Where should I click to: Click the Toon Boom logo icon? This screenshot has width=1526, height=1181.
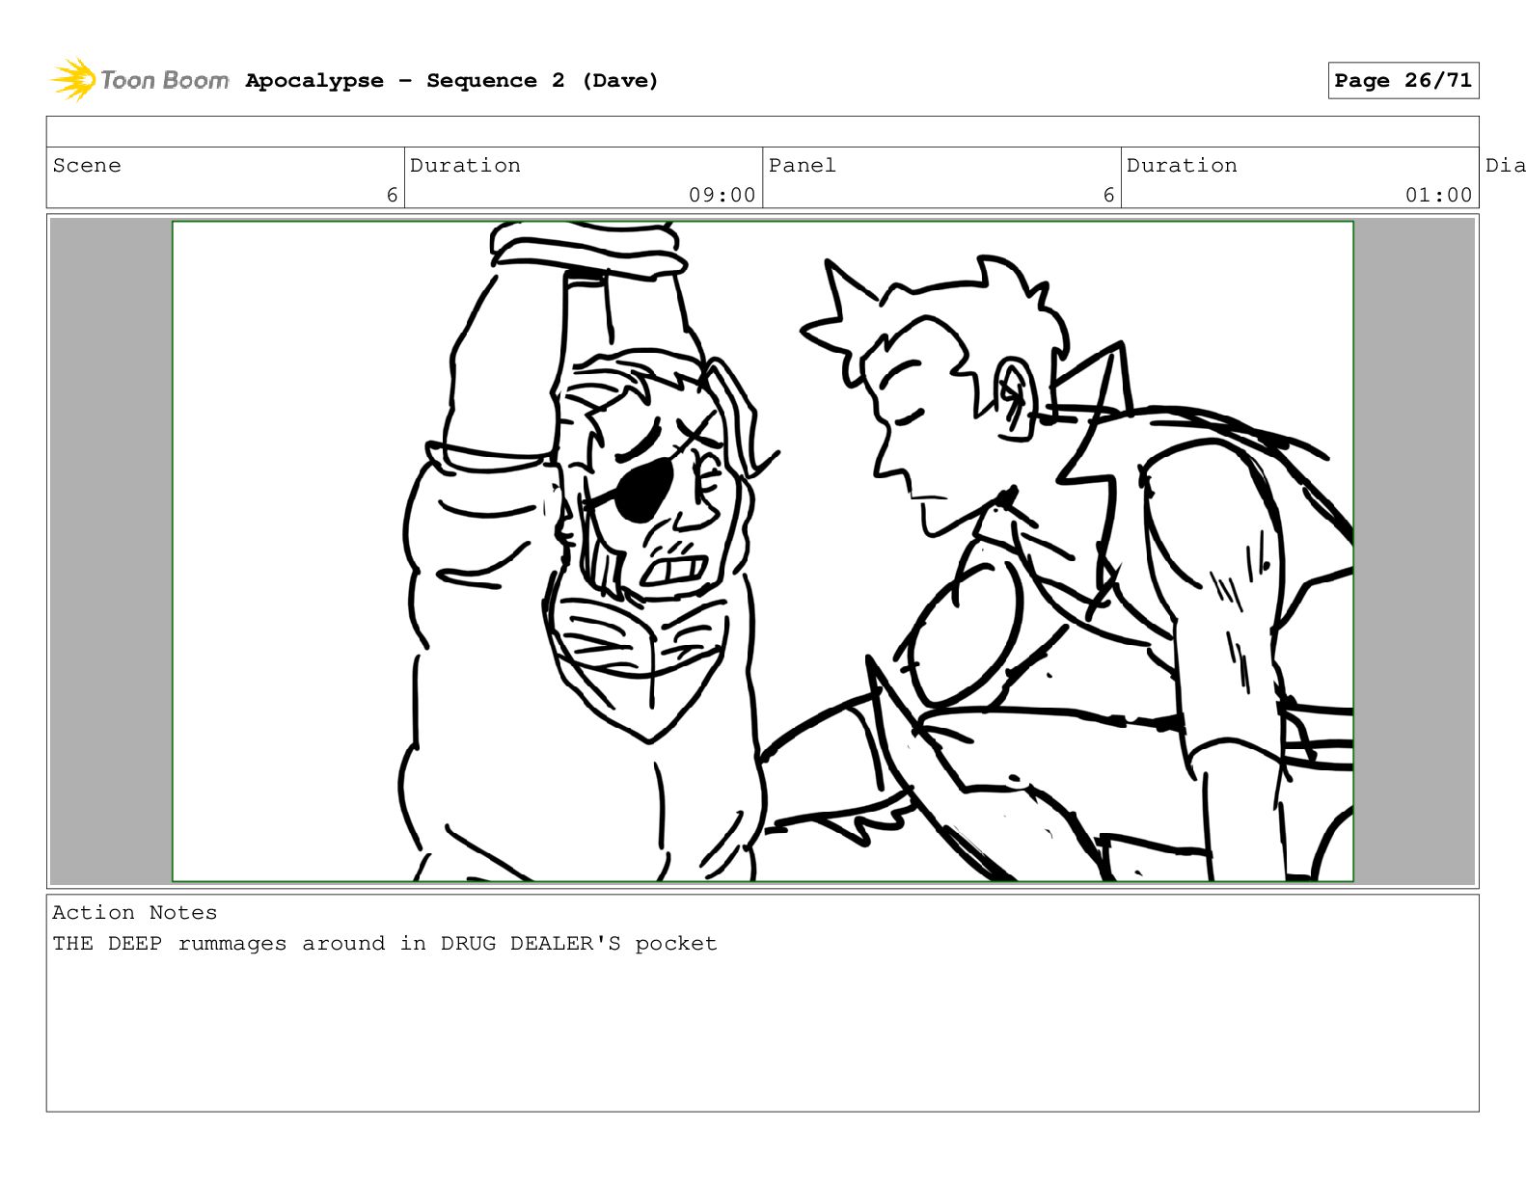pyautogui.click(x=73, y=80)
